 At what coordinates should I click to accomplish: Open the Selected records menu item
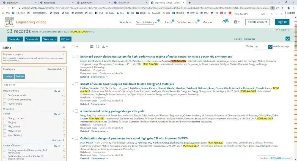[187, 22]
